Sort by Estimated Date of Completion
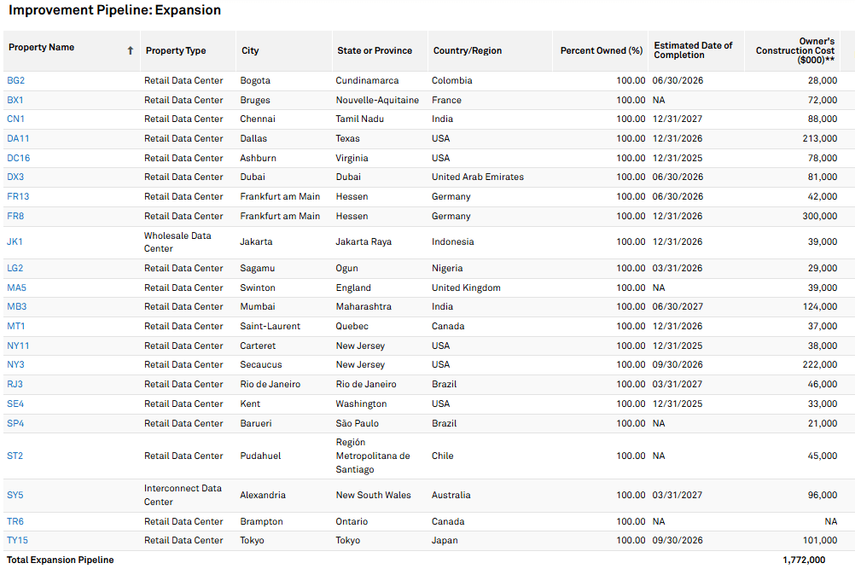The height and width of the screenshot is (569, 855). pos(693,50)
